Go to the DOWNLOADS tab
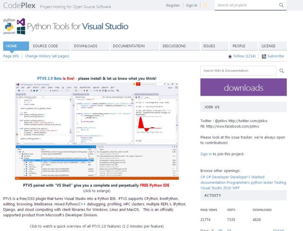 click(90, 46)
